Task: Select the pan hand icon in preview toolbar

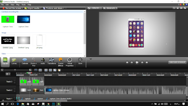Action: pyautogui.click(x=178, y=8)
